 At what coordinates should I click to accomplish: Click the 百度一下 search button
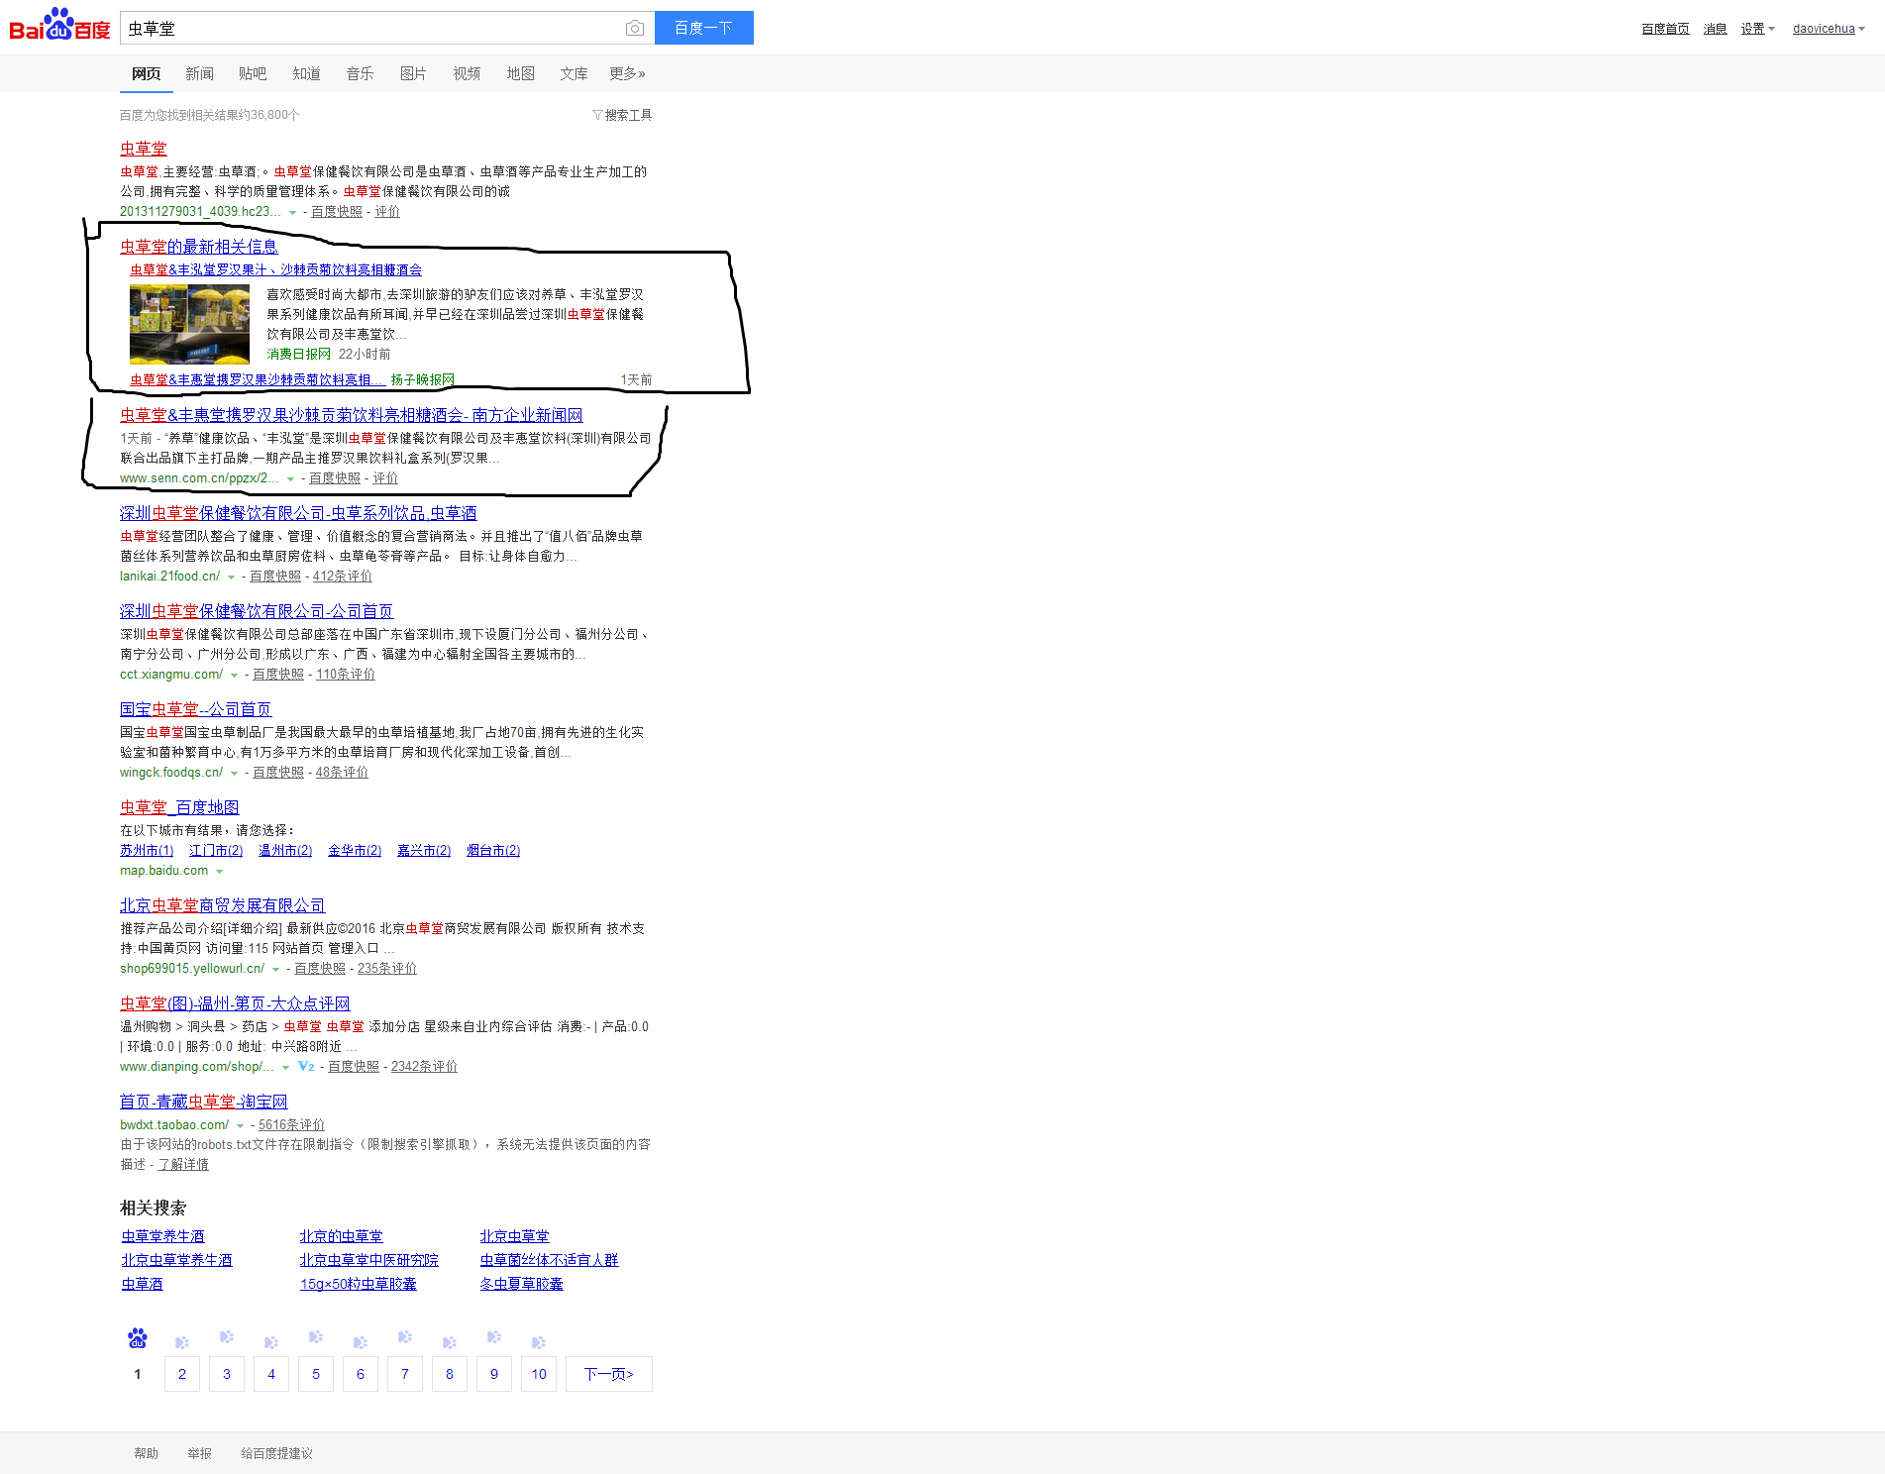click(x=703, y=28)
